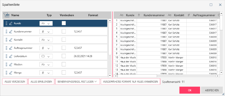Confirm with the OK button
This screenshot has width=225, height=96.
click(190, 90)
